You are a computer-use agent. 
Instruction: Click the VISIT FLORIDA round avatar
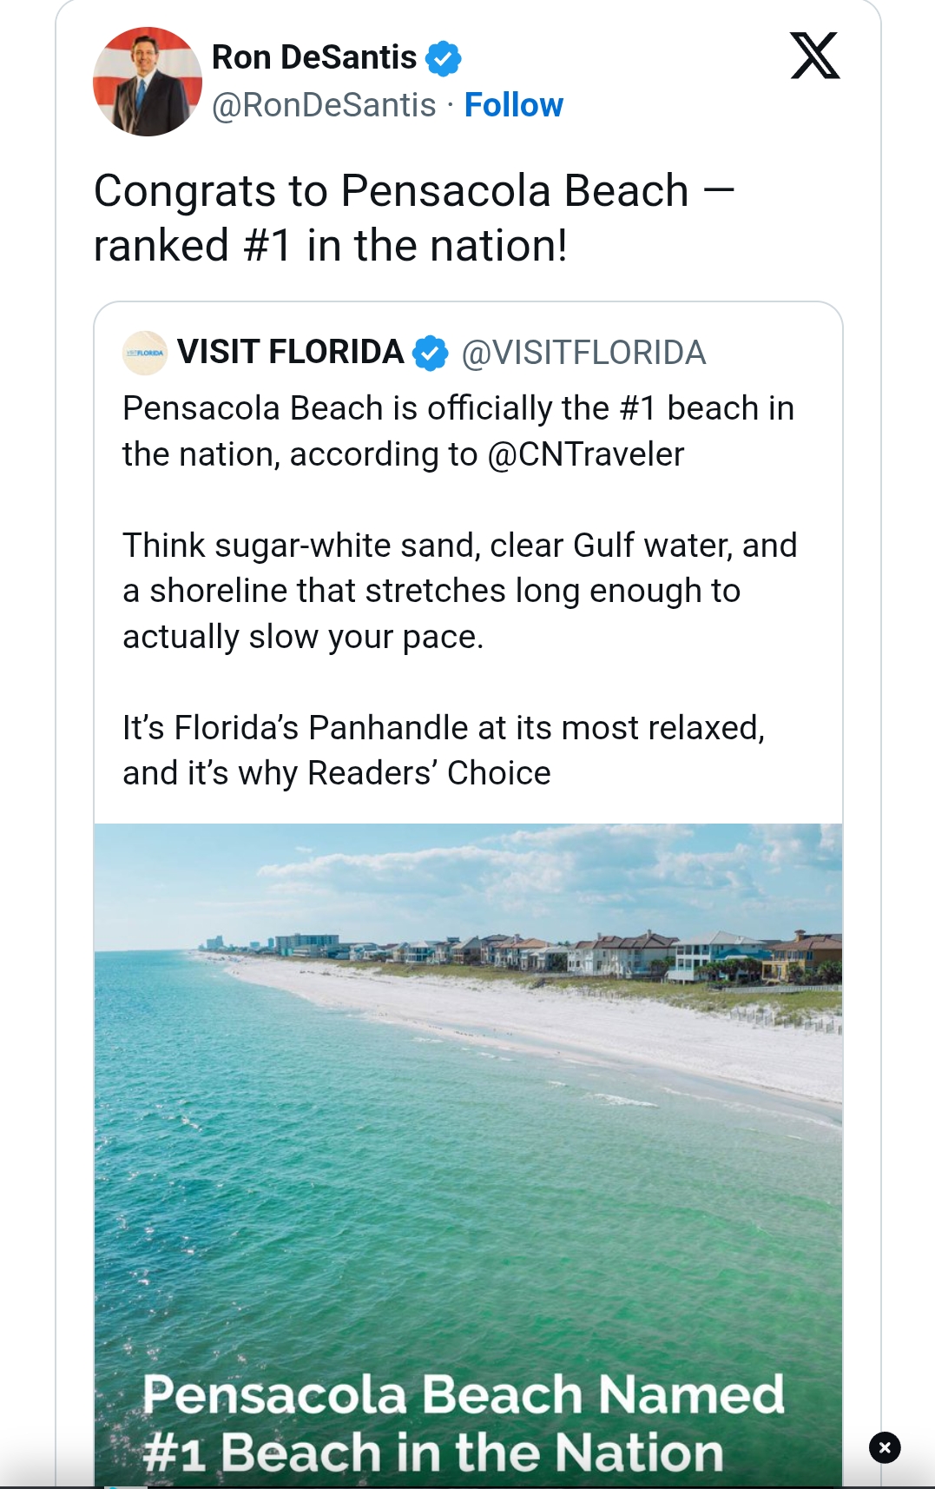click(145, 353)
